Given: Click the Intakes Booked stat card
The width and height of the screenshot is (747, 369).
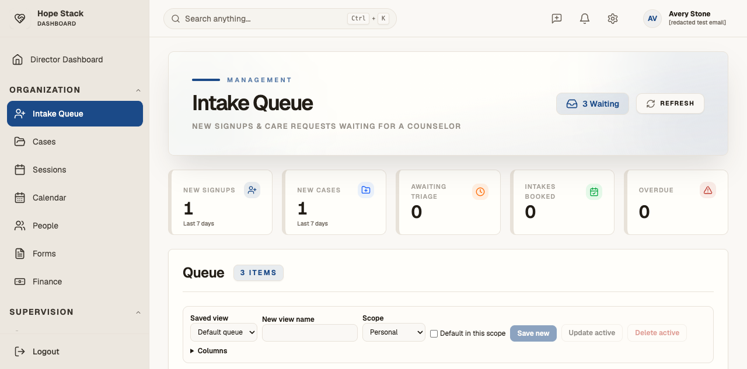Looking at the screenshot, I should [x=562, y=202].
